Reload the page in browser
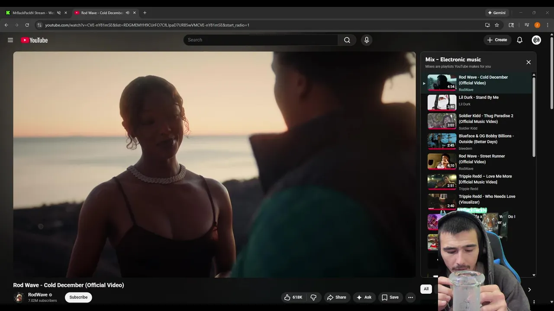The image size is (554, 311). click(x=27, y=25)
